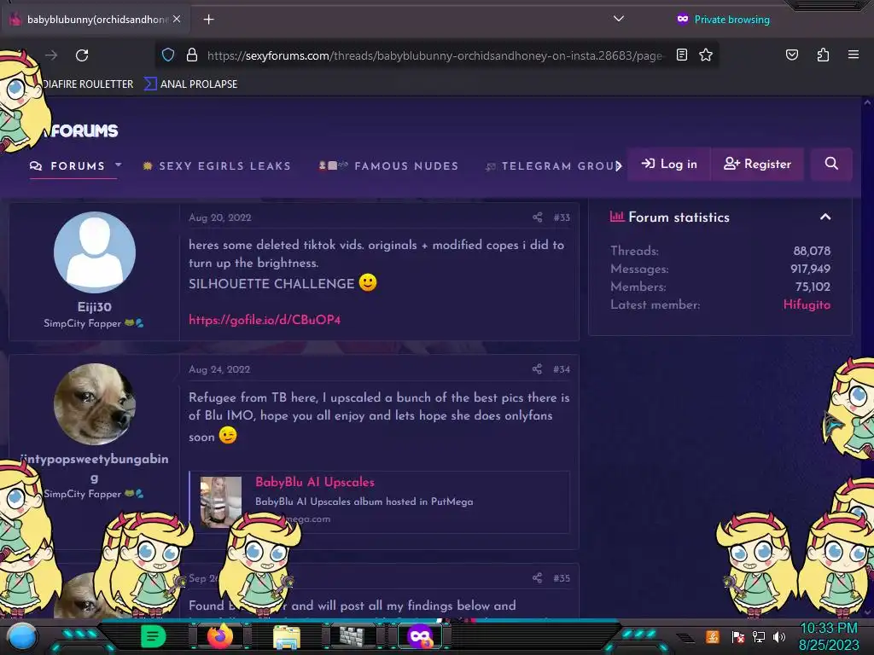Share post #34 via share icon
The image size is (874, 655).
point(537,368)
